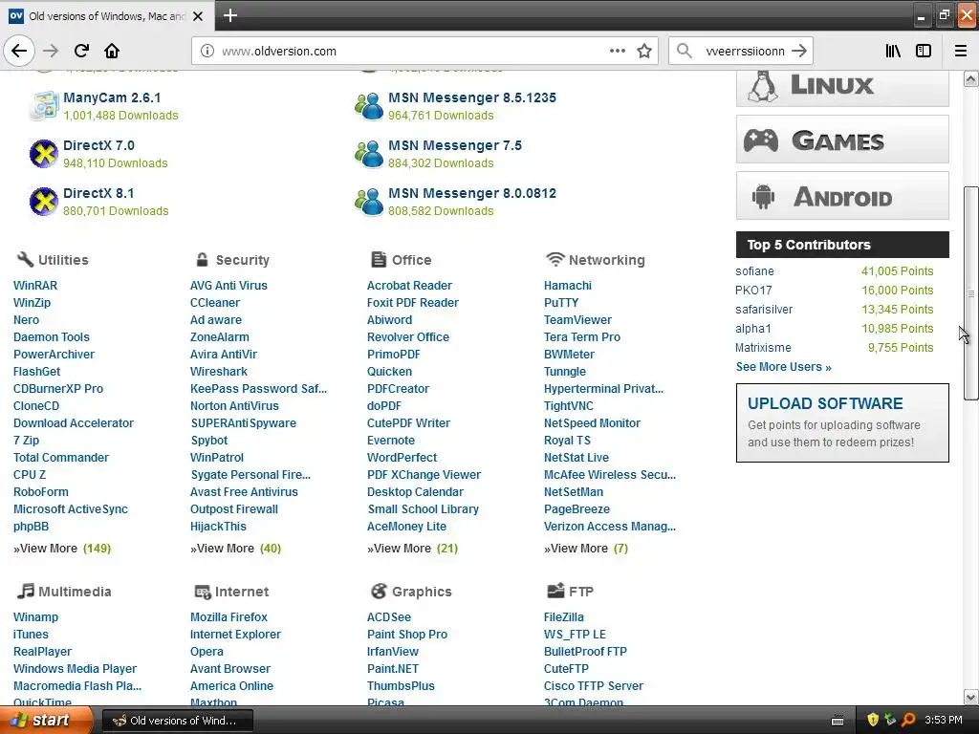Click the search magnifier icon in search box
Image resolution: width=979 pixels, height=734 pixels.
pyautogui.click(x=685, y=52)
